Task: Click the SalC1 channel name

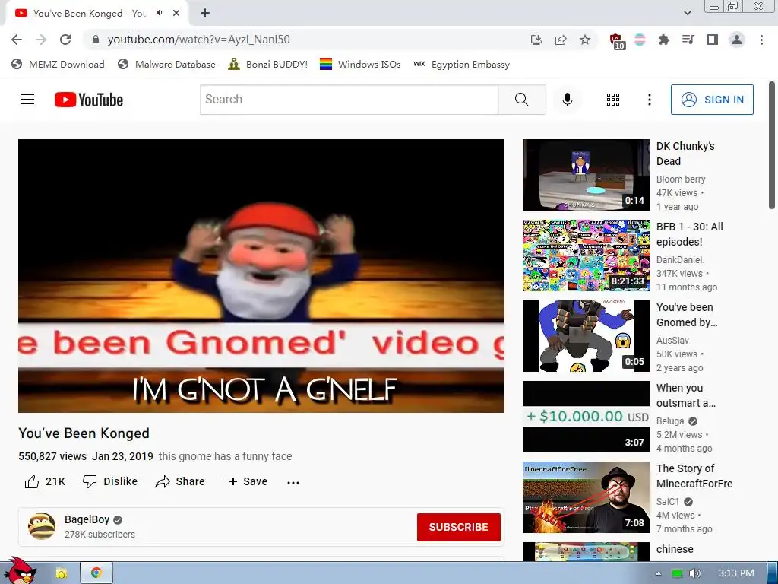Action: pos(668,502)
